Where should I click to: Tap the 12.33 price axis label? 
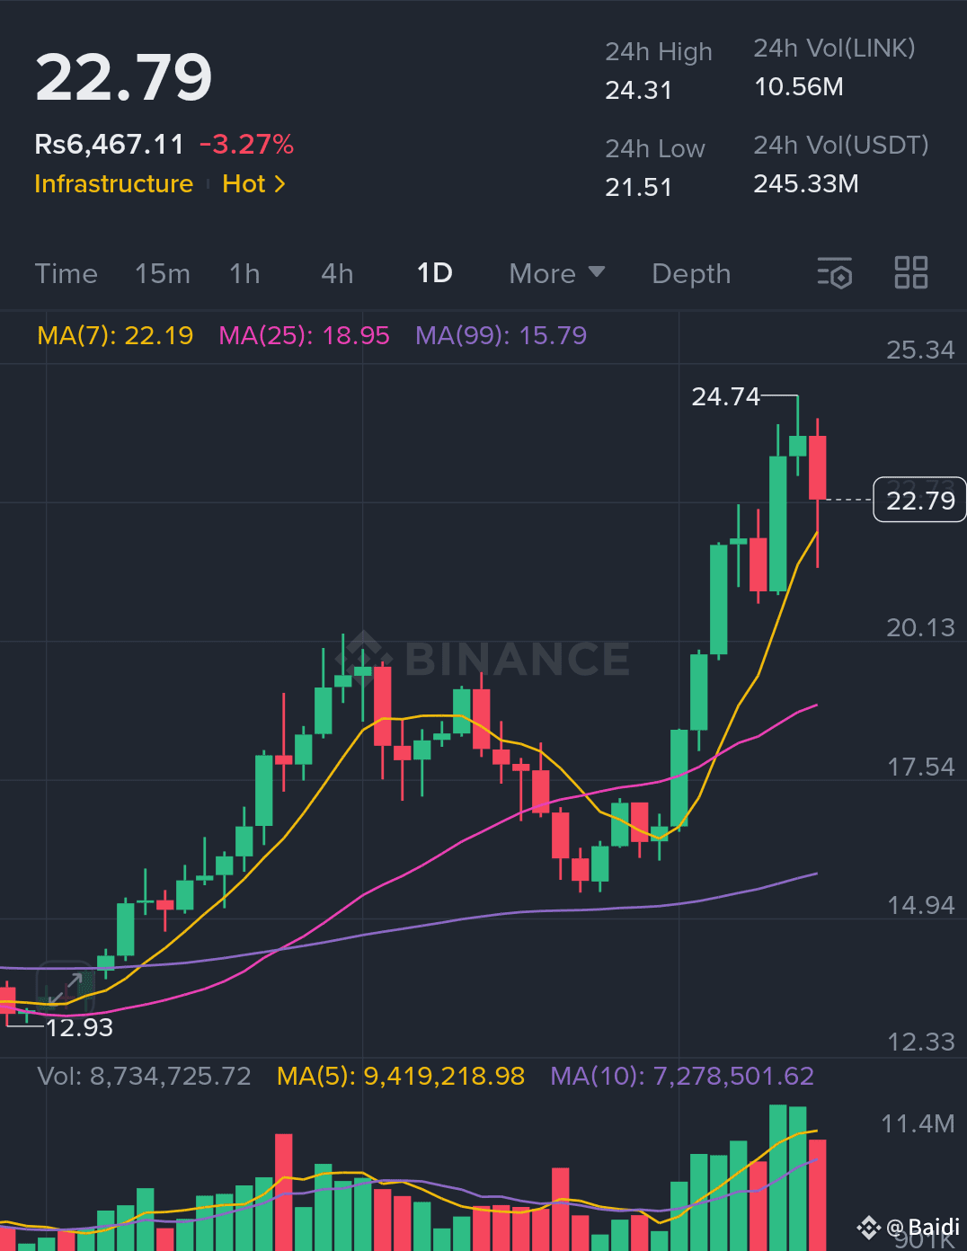(x=920, y=1042)
